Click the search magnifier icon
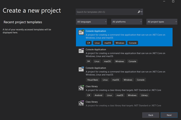Screen dimensions: 181x120 pyautogui.click(x=139, y=12)
